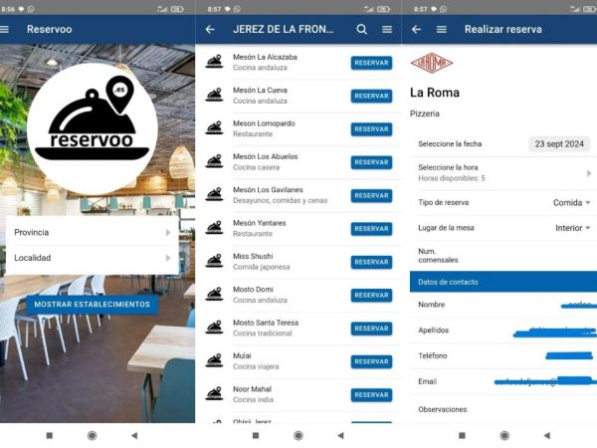
Task: Open hamburger menu in Reservoo home screen
Action: coord(4,29)
